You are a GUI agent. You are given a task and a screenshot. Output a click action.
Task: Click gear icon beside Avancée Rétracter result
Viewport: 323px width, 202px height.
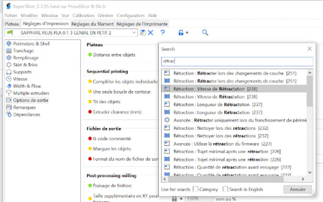click(x=167, y=120)
